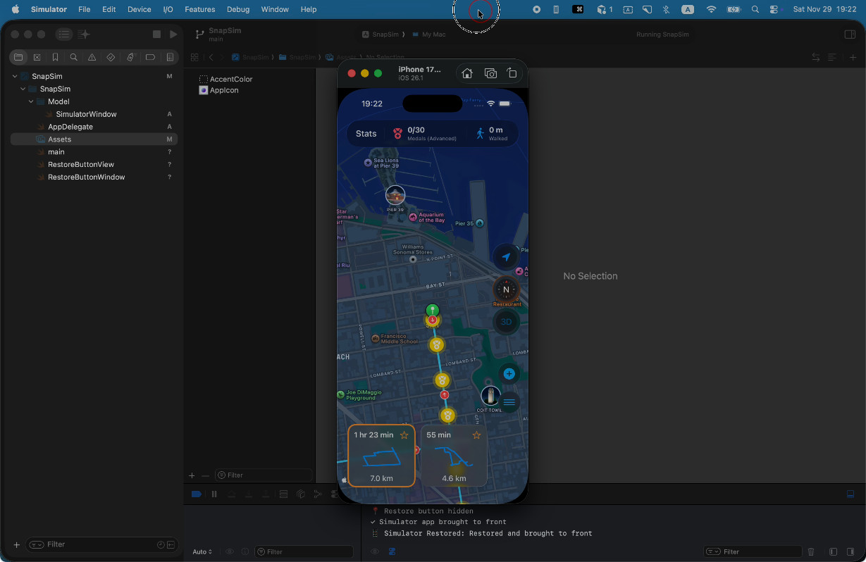Click Xcode editor back navigation arrow
Image resolution: width=866 pixels, height=562 pixels.
pos(211,57)
